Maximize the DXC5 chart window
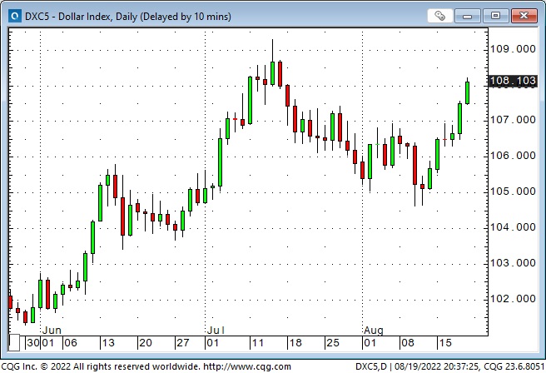The image size is (546, 373). [495, 16]
